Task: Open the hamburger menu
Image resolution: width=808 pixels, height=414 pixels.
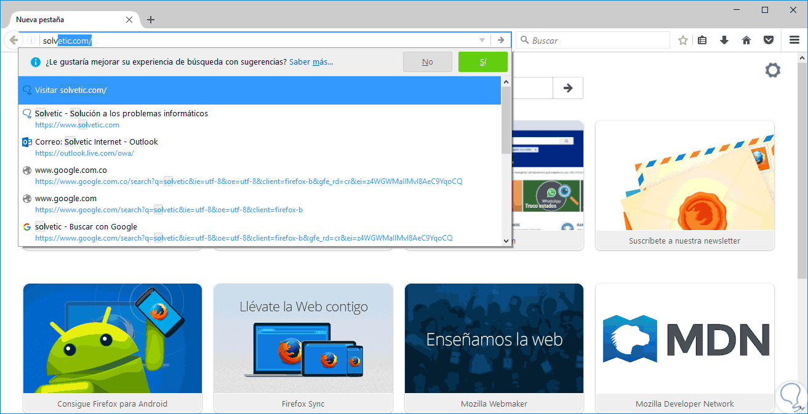Action: [x=794, y=41]
